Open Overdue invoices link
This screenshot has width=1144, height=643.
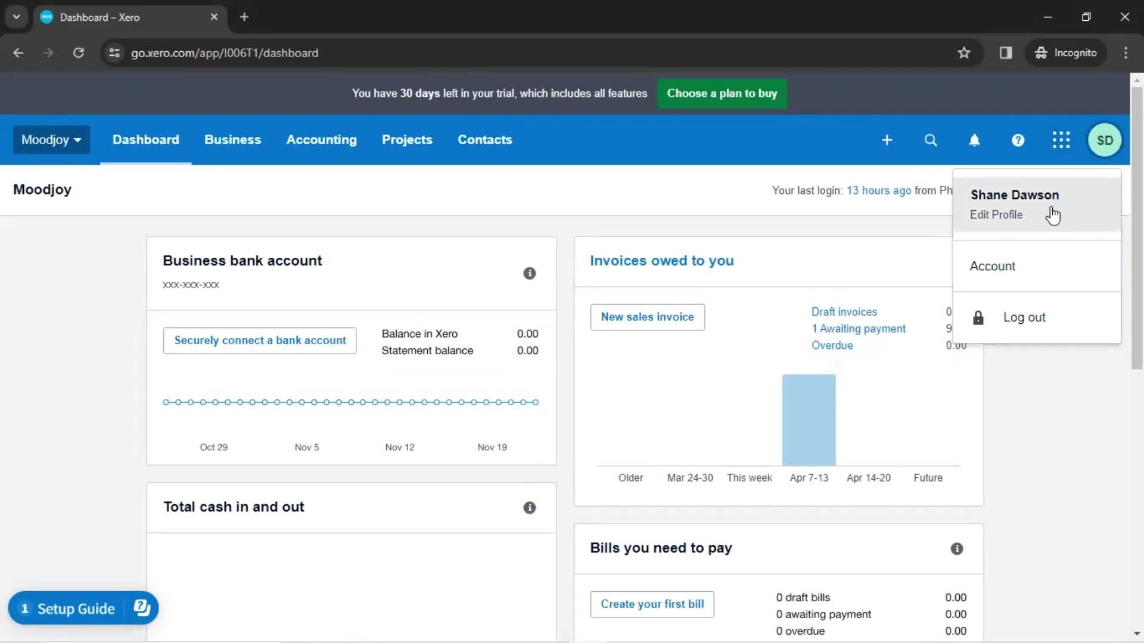pos(832,345)
